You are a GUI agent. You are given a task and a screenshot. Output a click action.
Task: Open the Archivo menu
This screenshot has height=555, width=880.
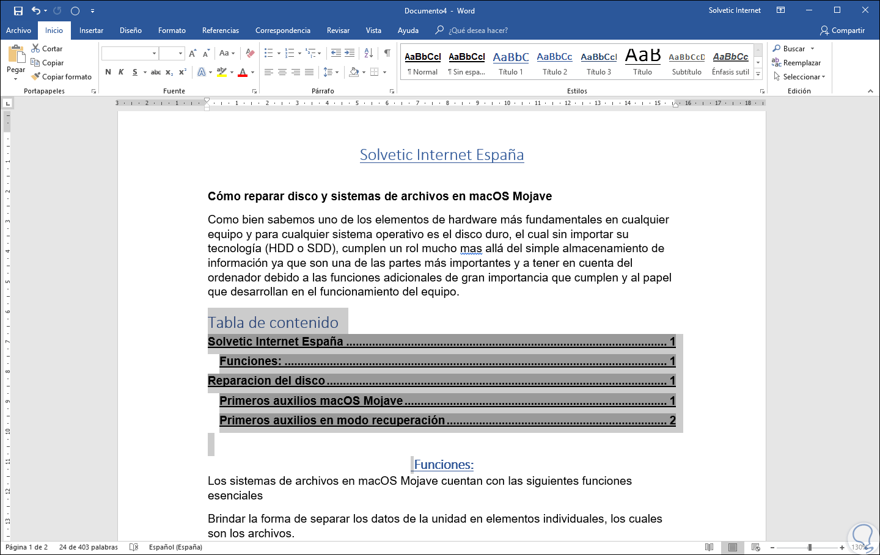click(18, 31)
